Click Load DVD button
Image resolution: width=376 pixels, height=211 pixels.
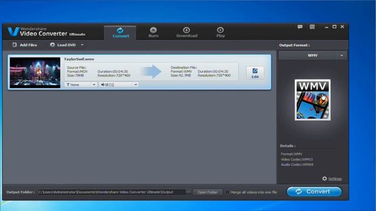tap(63, 45)
